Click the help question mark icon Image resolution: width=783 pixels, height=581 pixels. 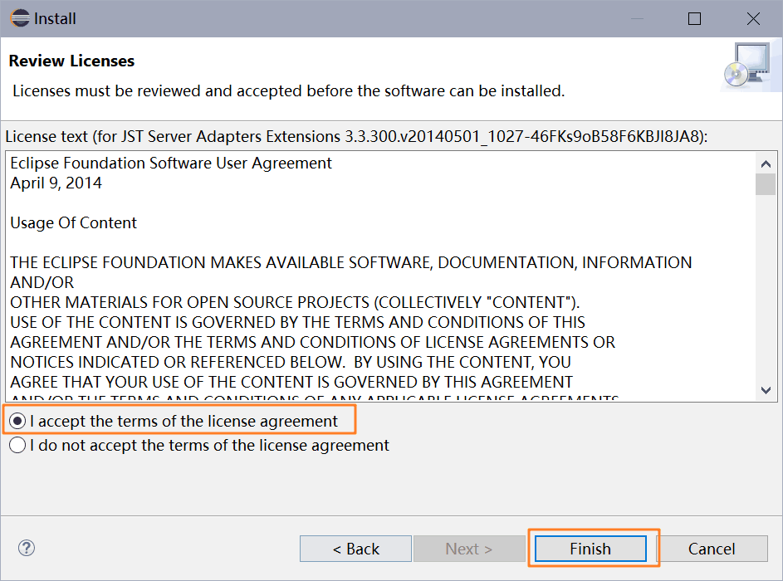(x=26, y=548)
